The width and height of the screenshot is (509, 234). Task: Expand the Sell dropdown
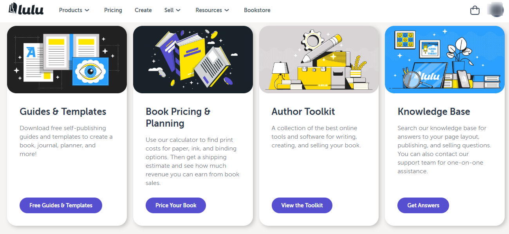point(172,10)
